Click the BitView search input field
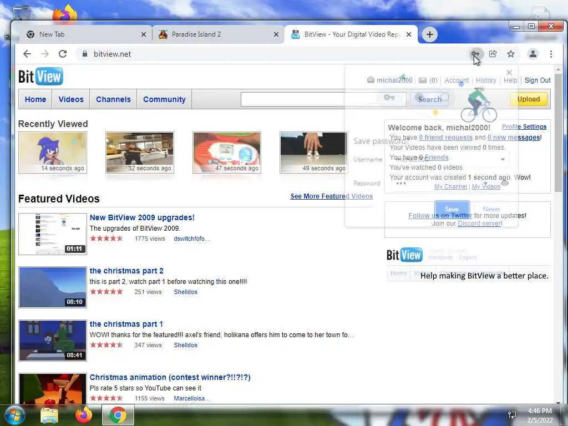This screenshot has width=568, height=426. [x=323, y=99]
